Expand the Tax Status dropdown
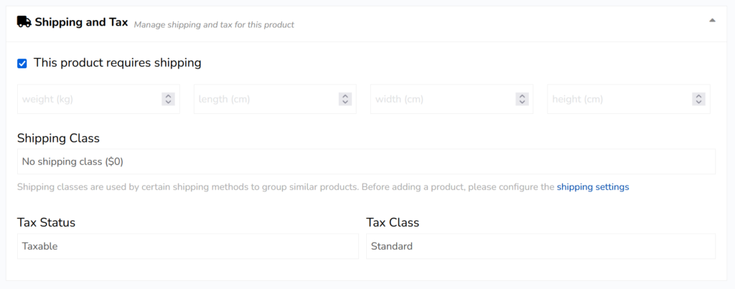Viewport: 735px width, 289px height. pyautogui.click(x=187, y=246)
